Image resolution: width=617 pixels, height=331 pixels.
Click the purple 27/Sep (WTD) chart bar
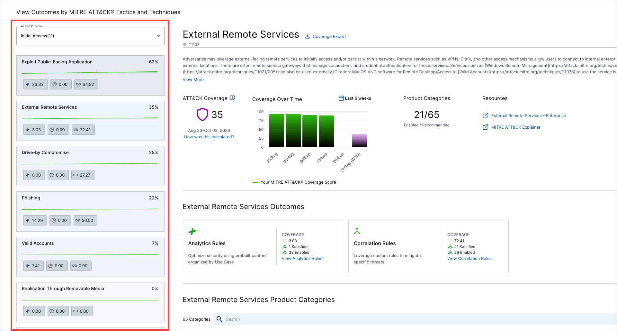360,141
